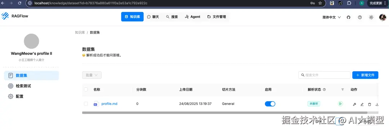Click the browser address bar URL
The height and width of the screenshot is (130, 389).
(x=91, y=3)
